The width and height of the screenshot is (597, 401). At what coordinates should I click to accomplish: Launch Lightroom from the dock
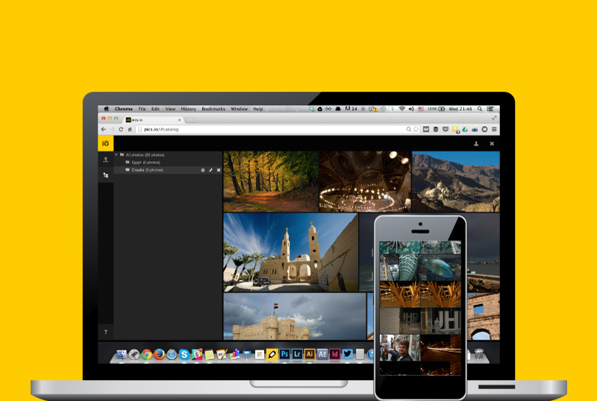297,355
